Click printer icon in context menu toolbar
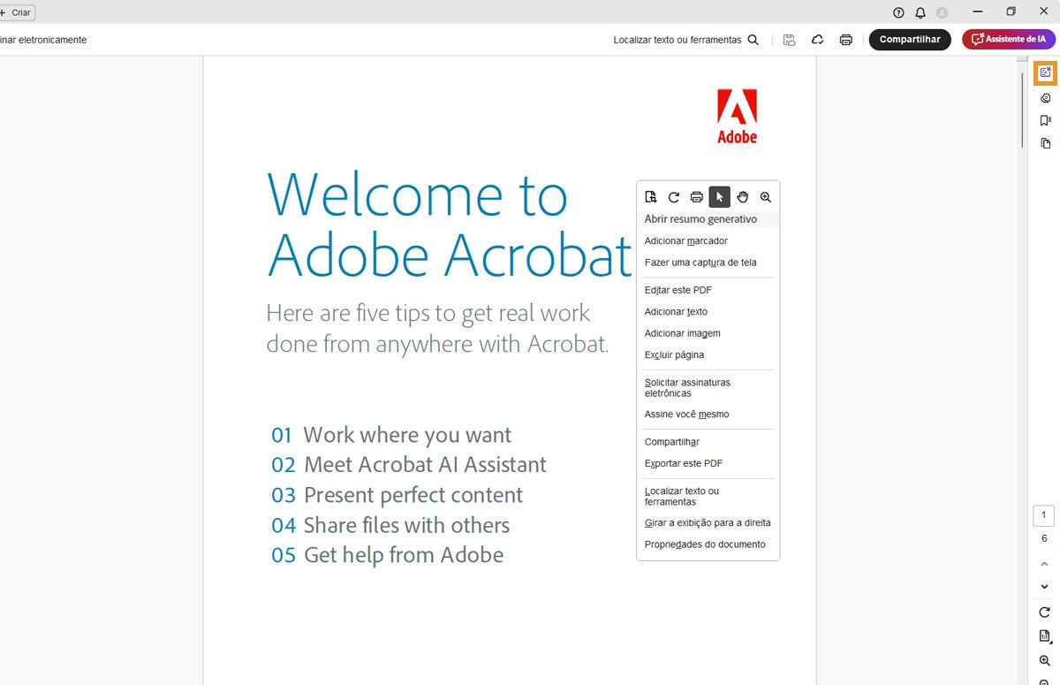Viewport: 1060px width, 685px height. (x=697, y=197)
